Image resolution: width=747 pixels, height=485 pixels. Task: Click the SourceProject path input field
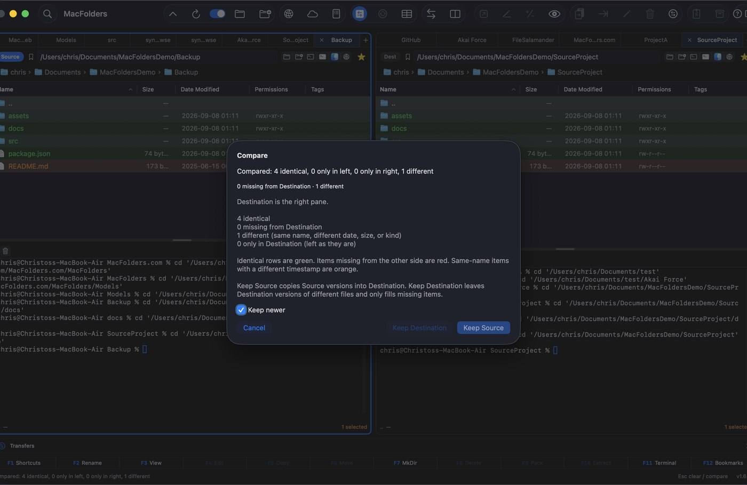538,57
